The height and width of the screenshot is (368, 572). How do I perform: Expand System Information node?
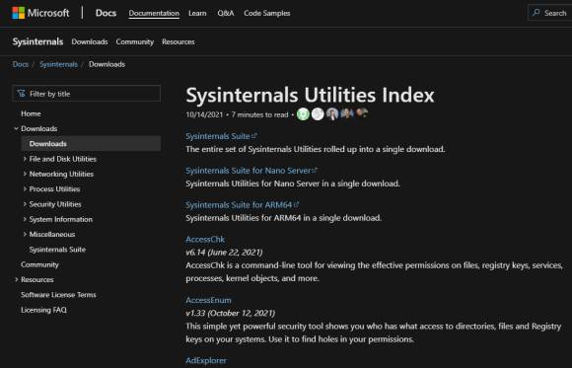25,219
